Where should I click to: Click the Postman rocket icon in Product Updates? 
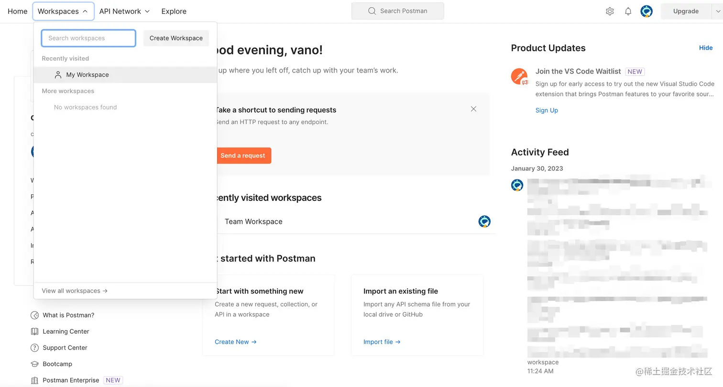519,76
